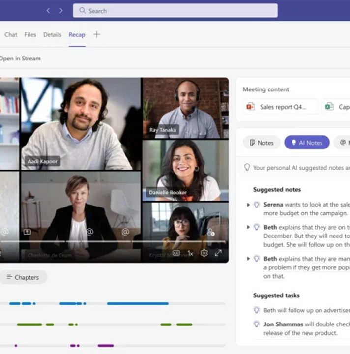Go back with the left arrow
Viewport: 350px width, 354px height.
tap(48, 11)
